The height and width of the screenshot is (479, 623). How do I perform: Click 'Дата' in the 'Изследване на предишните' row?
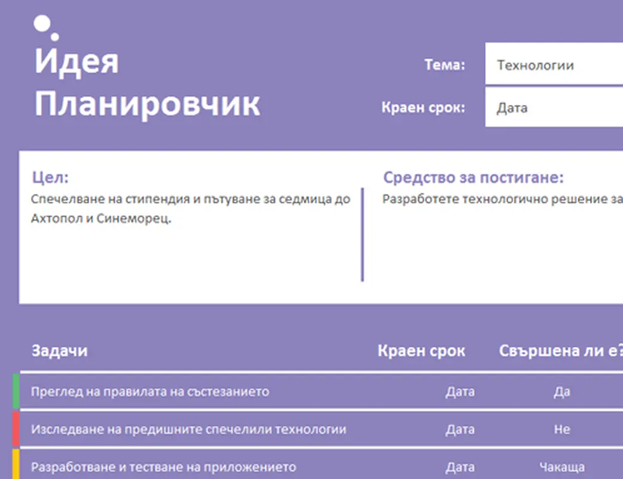(x=460, y=429)
